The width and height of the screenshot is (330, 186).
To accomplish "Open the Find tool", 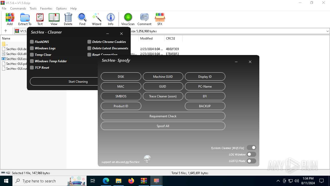I will pos(82,19).
